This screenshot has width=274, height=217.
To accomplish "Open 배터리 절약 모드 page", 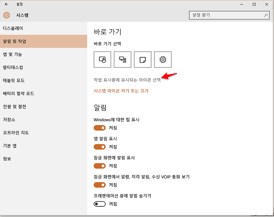I will click(x=43, y=93).
